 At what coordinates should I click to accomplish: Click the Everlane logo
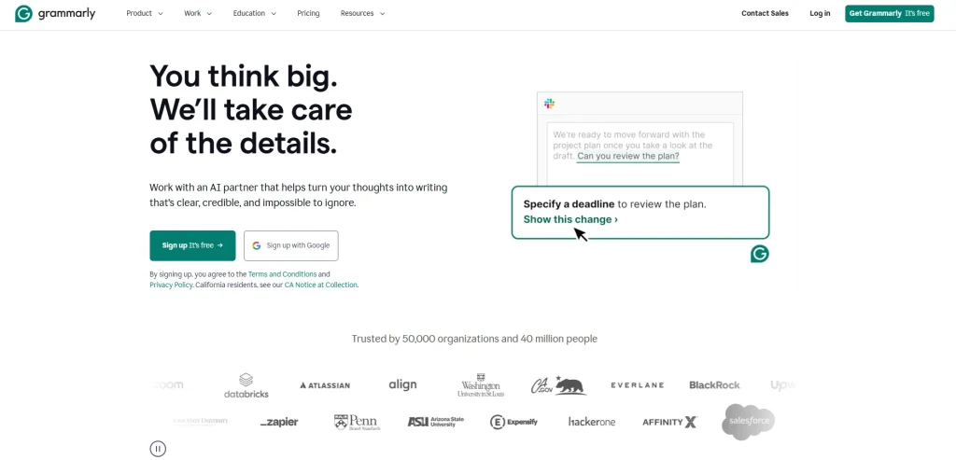point(637,385)
